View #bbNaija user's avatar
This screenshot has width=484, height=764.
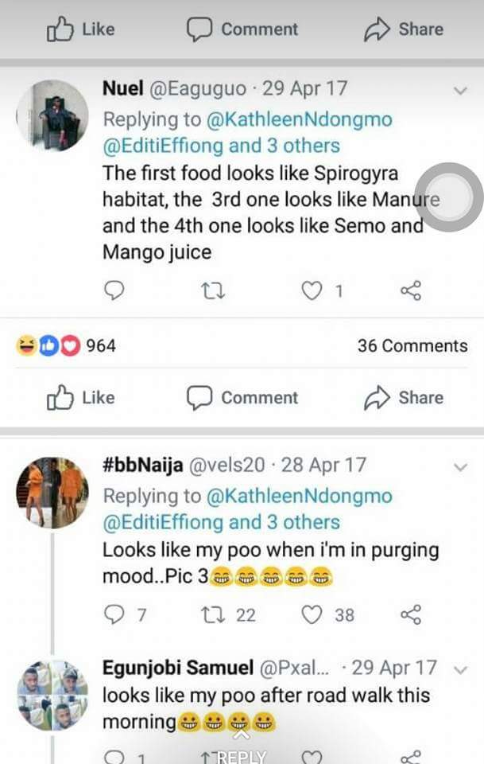pyautogui.click(x=52, y=492)
